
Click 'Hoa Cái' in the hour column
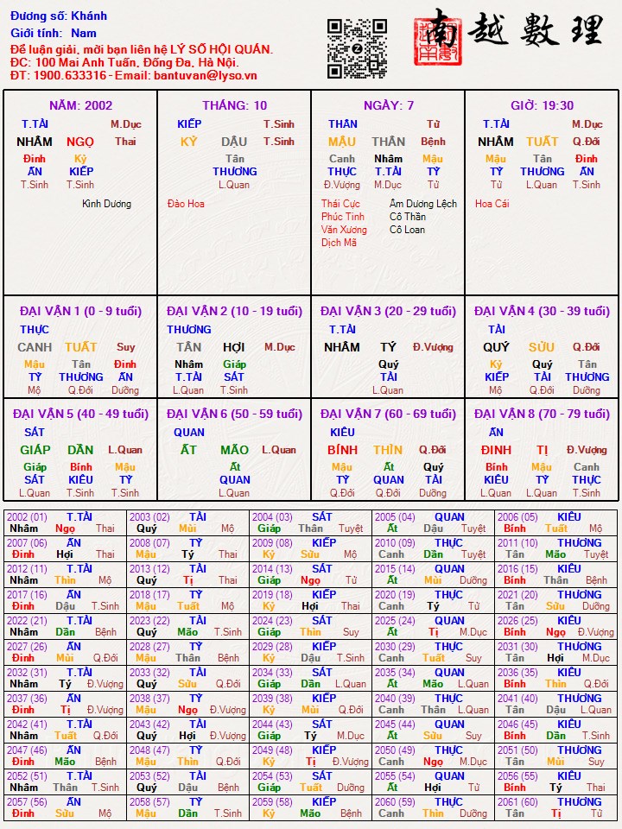(x=492, y=204)
